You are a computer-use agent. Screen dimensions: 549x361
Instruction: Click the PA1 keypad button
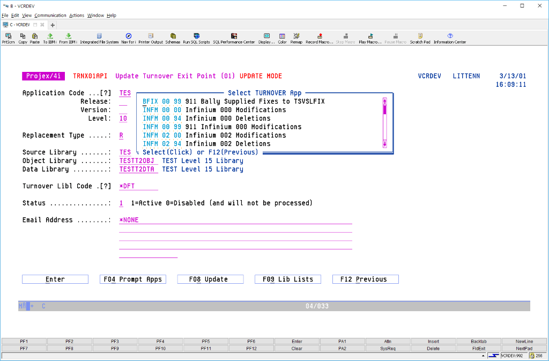[343, 341]
